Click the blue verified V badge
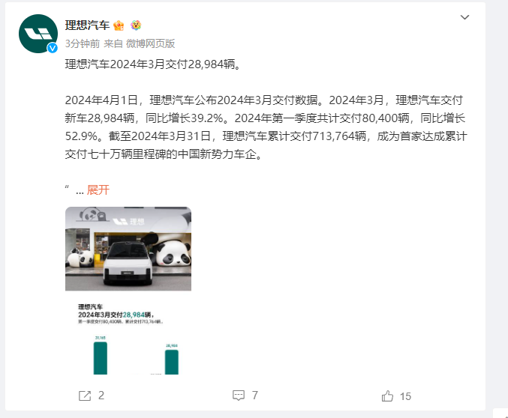 pyautogui.click(x=53, y=48)
